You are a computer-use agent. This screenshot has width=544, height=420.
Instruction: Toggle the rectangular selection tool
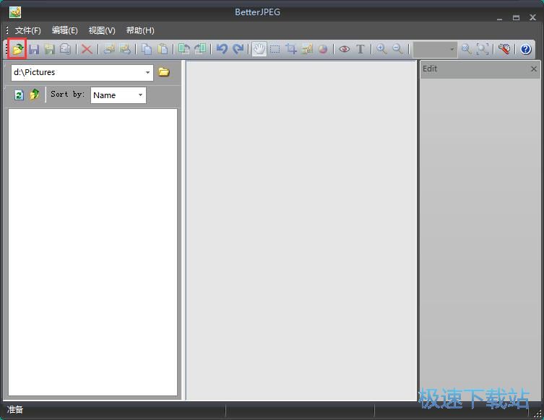click(x=275, y=49)
